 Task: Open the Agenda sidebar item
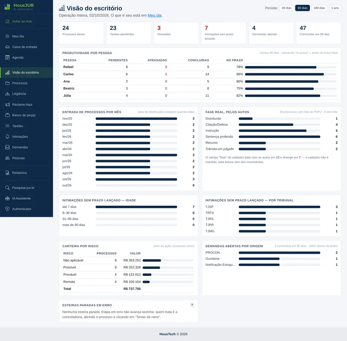[26, 58]
